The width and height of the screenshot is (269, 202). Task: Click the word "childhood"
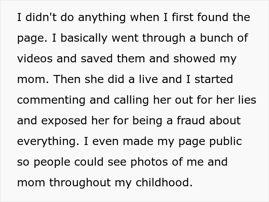tap(167, 183)
